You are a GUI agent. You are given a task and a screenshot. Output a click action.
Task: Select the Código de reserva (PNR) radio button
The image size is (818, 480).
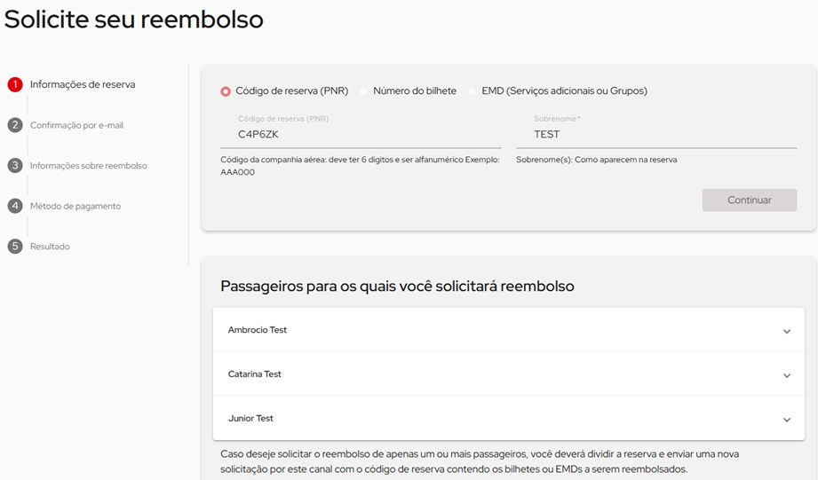tap(226, 91)
